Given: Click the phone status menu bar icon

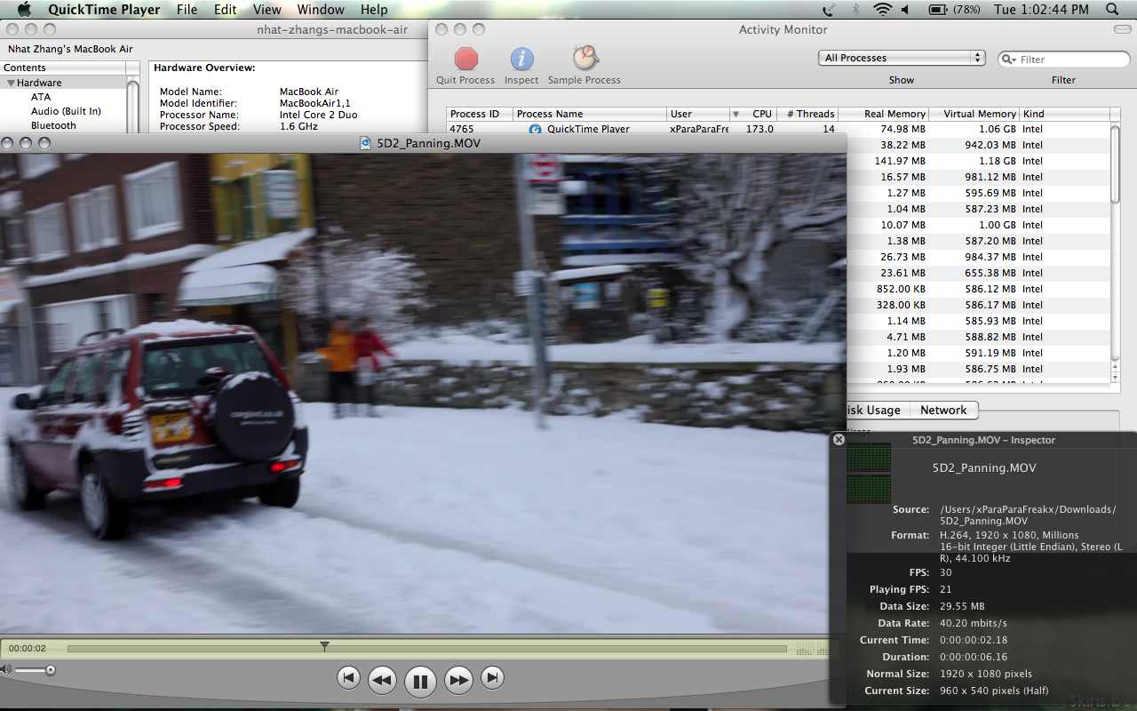Looking at the screenshot, I should coord(829,10).
